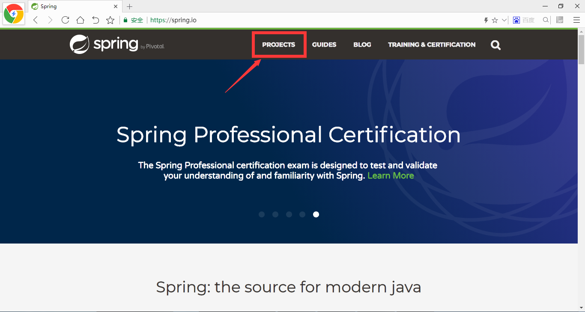Click the Baidu paw search engine icon

pos(516,20)
